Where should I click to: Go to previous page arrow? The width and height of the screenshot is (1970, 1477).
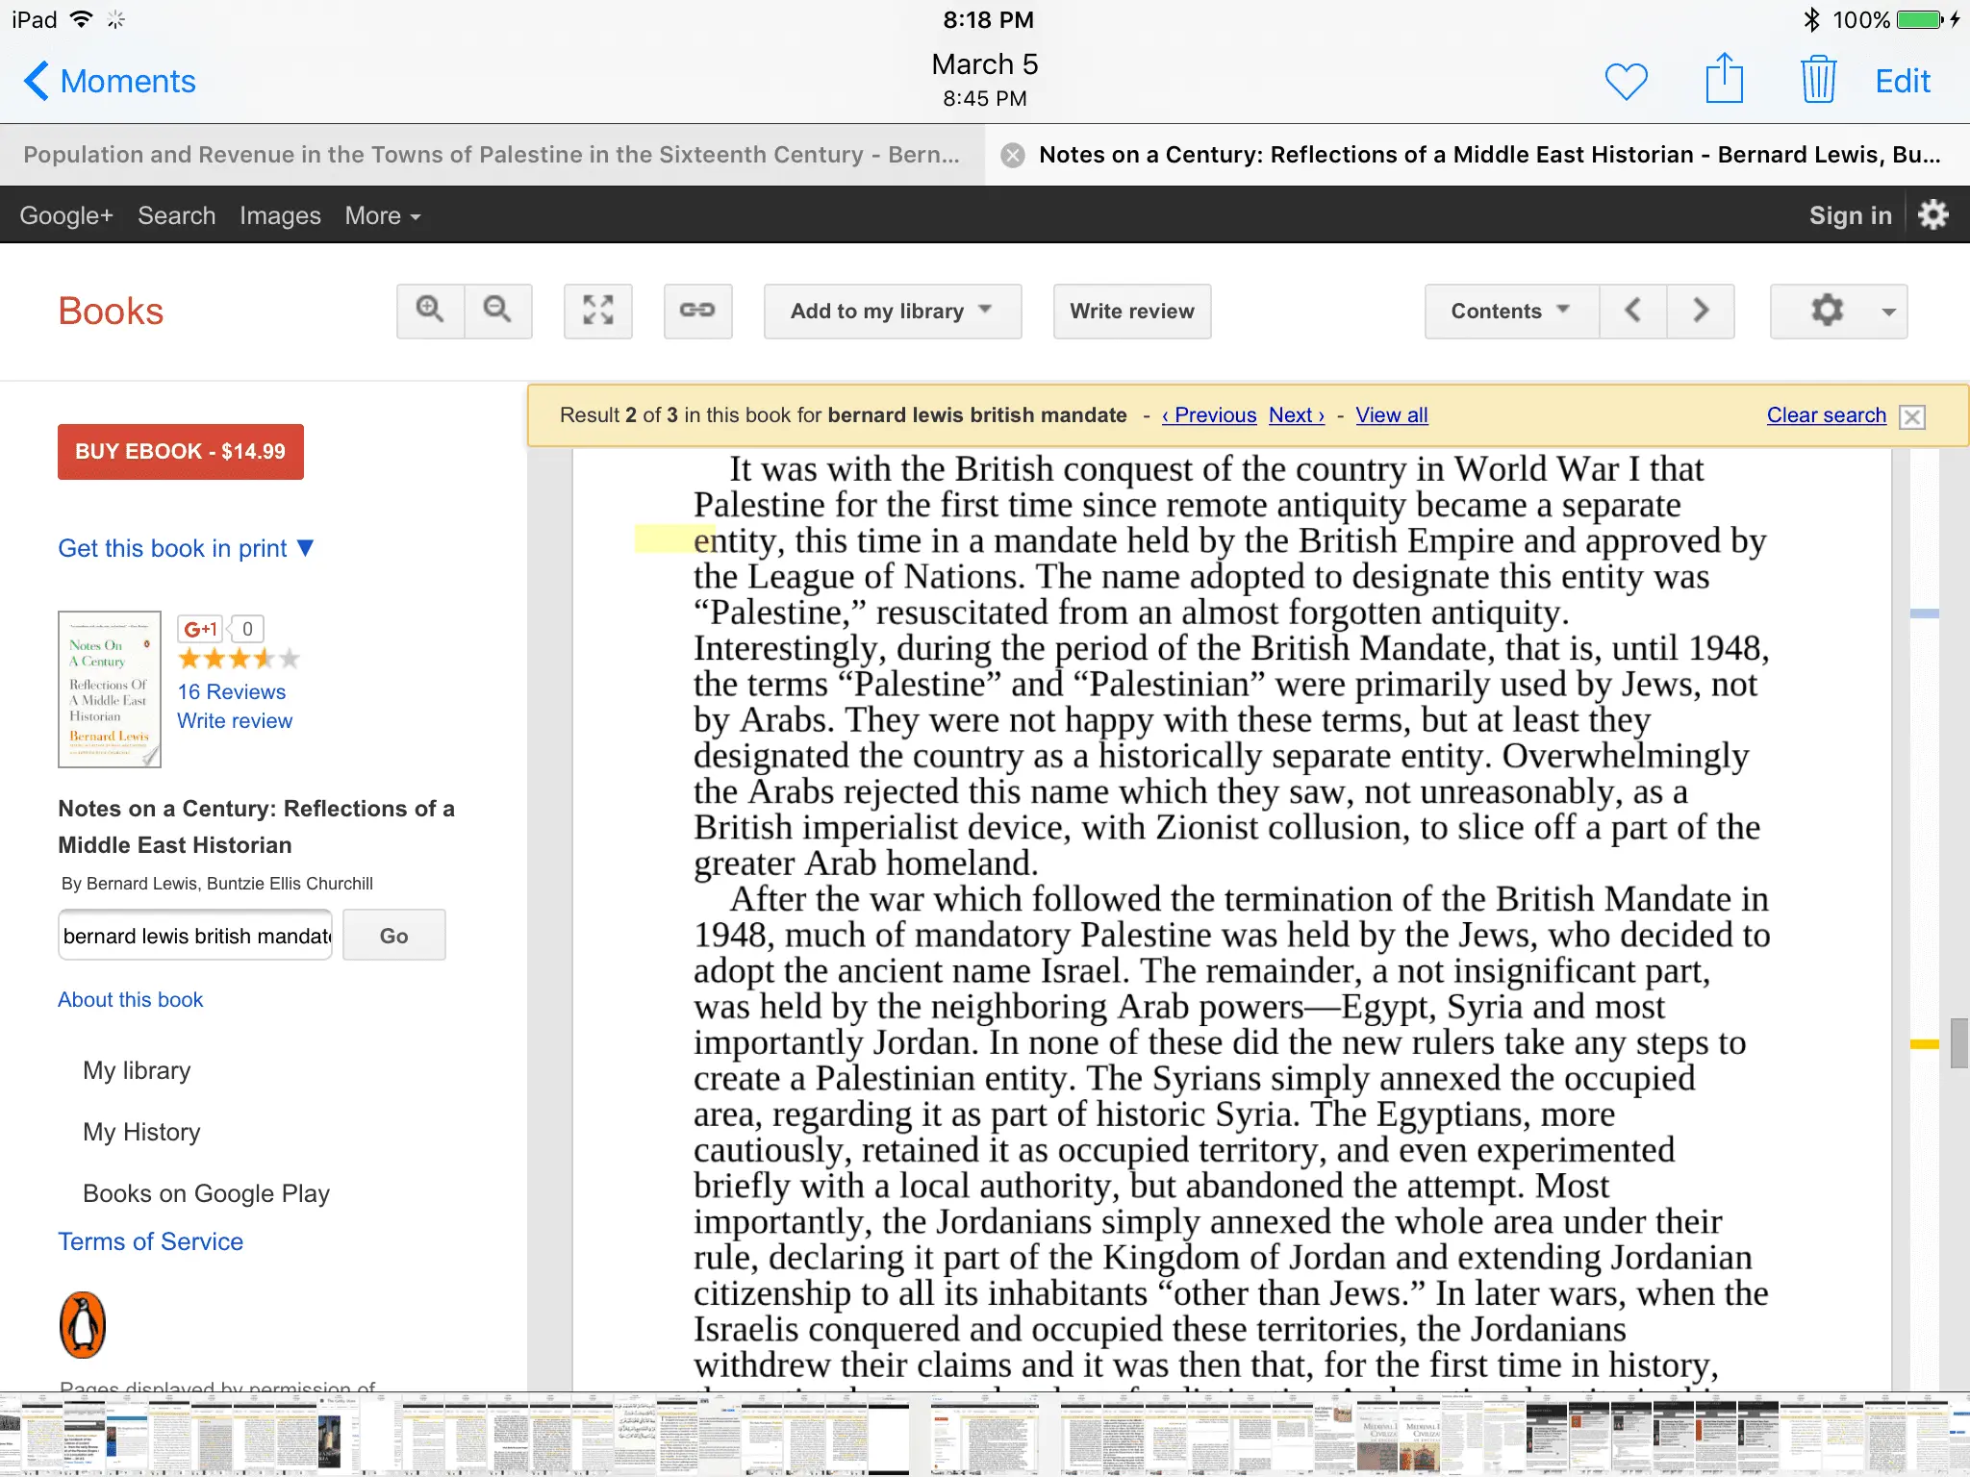(x=1632, y=310)
